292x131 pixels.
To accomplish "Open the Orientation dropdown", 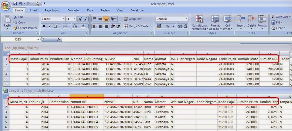I will coord(113,19).
